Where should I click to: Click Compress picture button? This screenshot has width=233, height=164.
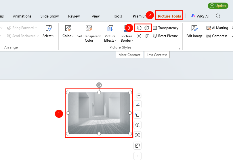[x=217, y=36]
